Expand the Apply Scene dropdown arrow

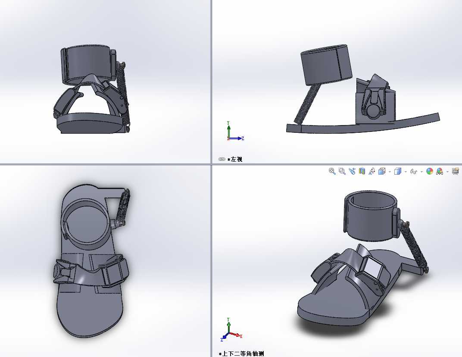tap(447, 172)
